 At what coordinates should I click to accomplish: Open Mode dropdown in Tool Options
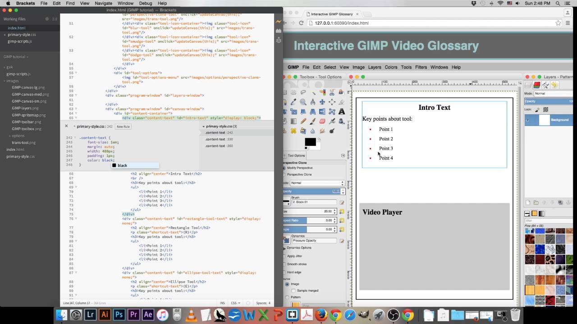point(317,183)
